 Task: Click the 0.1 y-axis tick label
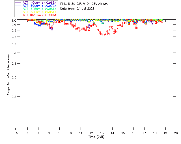coord(14,129)
